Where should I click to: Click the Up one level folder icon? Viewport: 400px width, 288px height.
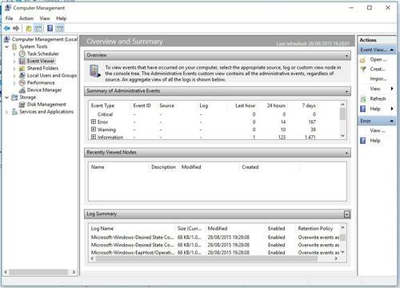[29, 28]
